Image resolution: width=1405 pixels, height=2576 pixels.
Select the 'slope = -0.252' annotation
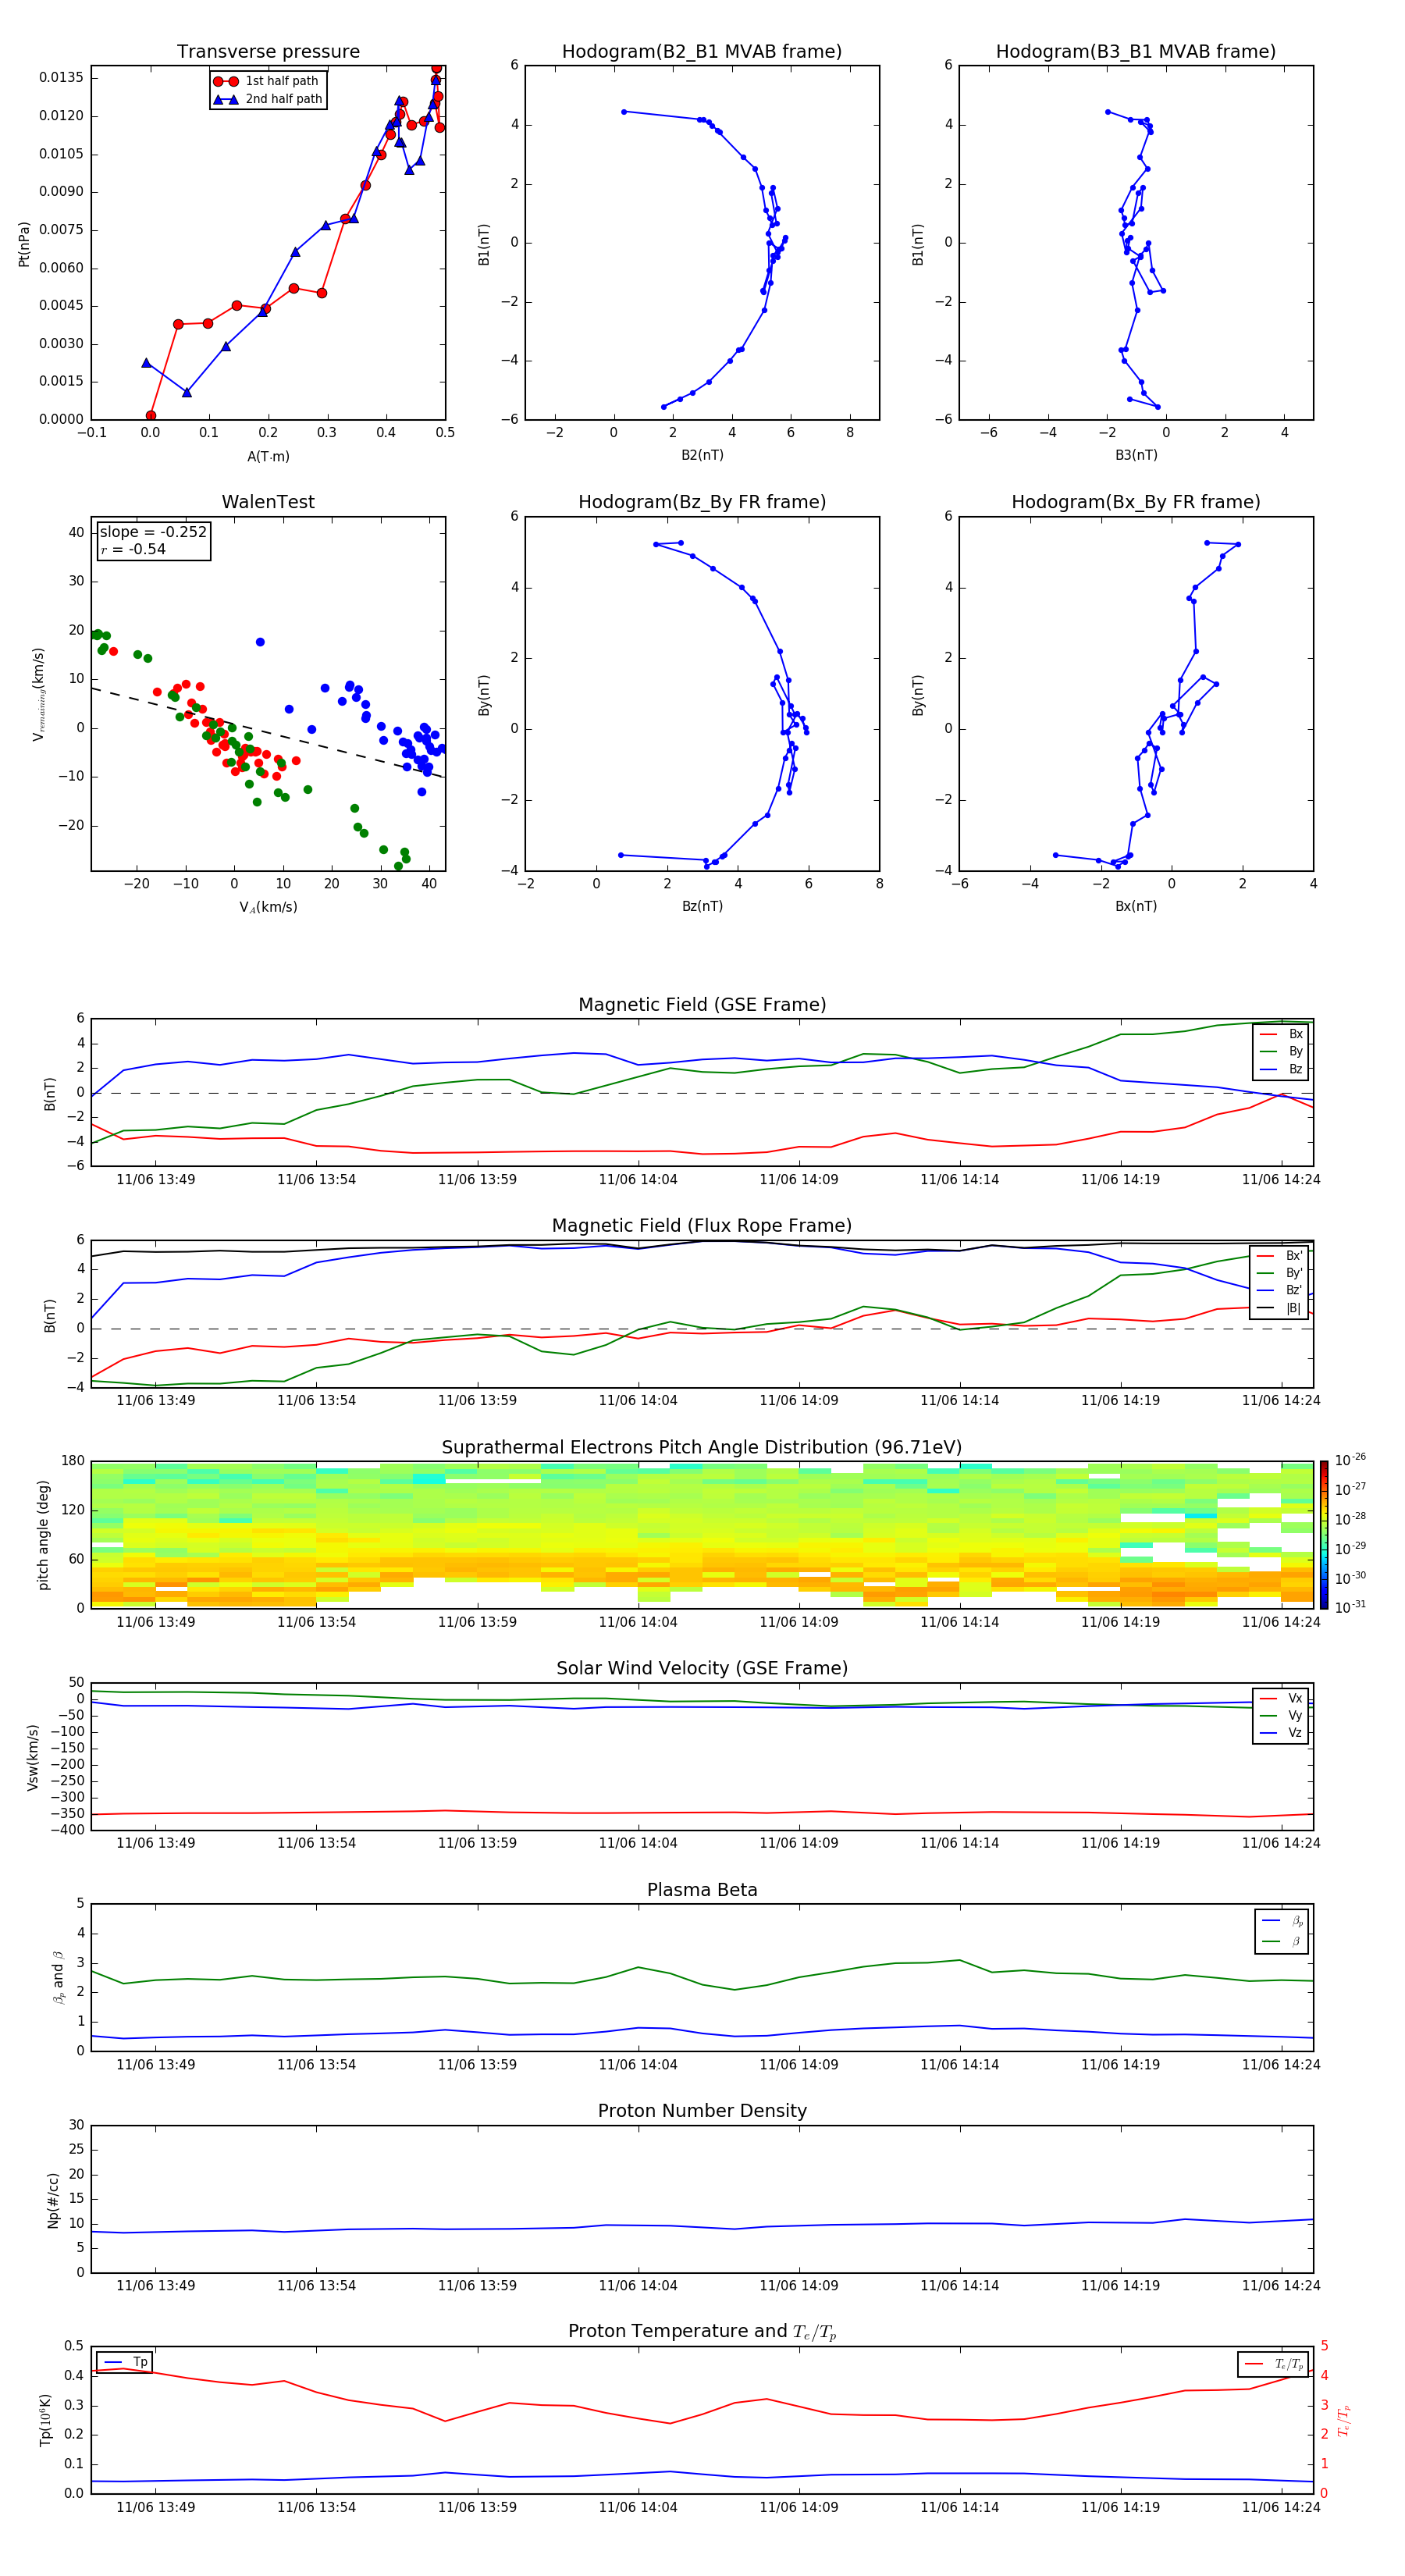pyautogui.click(x=153, y=532)
